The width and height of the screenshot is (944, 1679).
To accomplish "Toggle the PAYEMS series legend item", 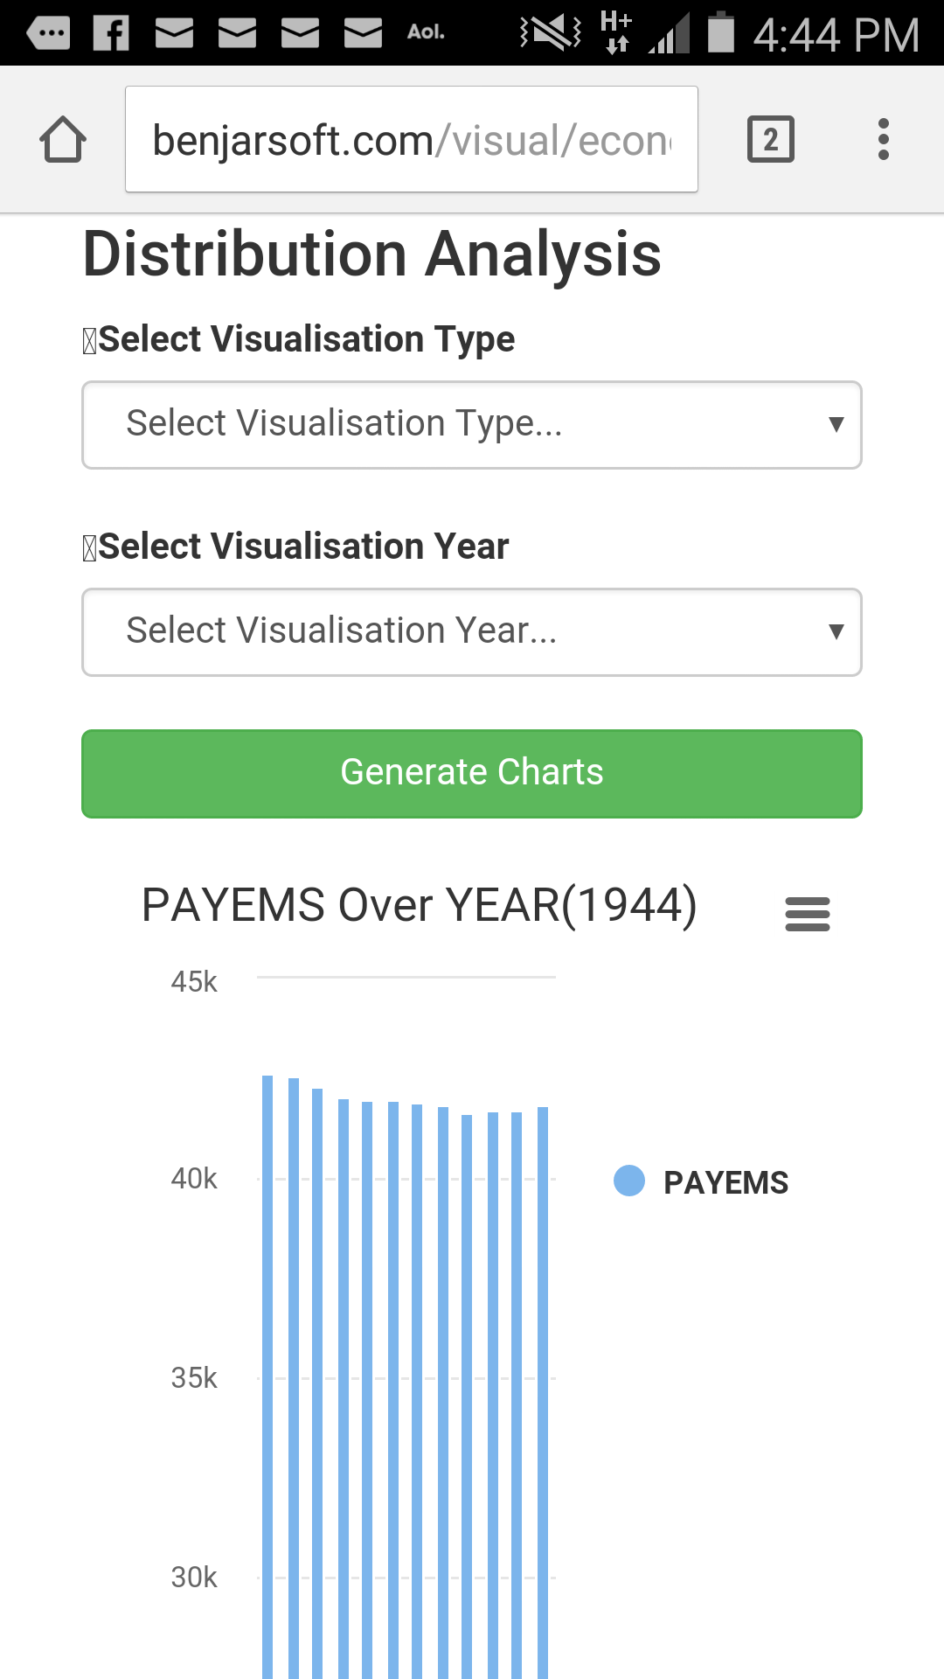I will pyautogui.click(x=701, y=1181).
